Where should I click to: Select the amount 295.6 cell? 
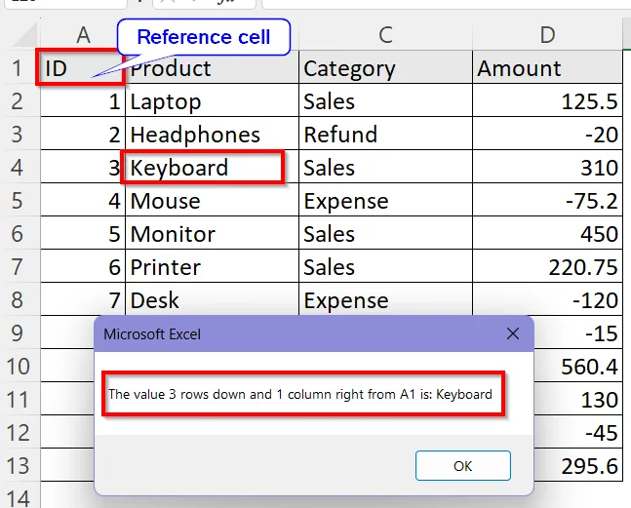579,466
